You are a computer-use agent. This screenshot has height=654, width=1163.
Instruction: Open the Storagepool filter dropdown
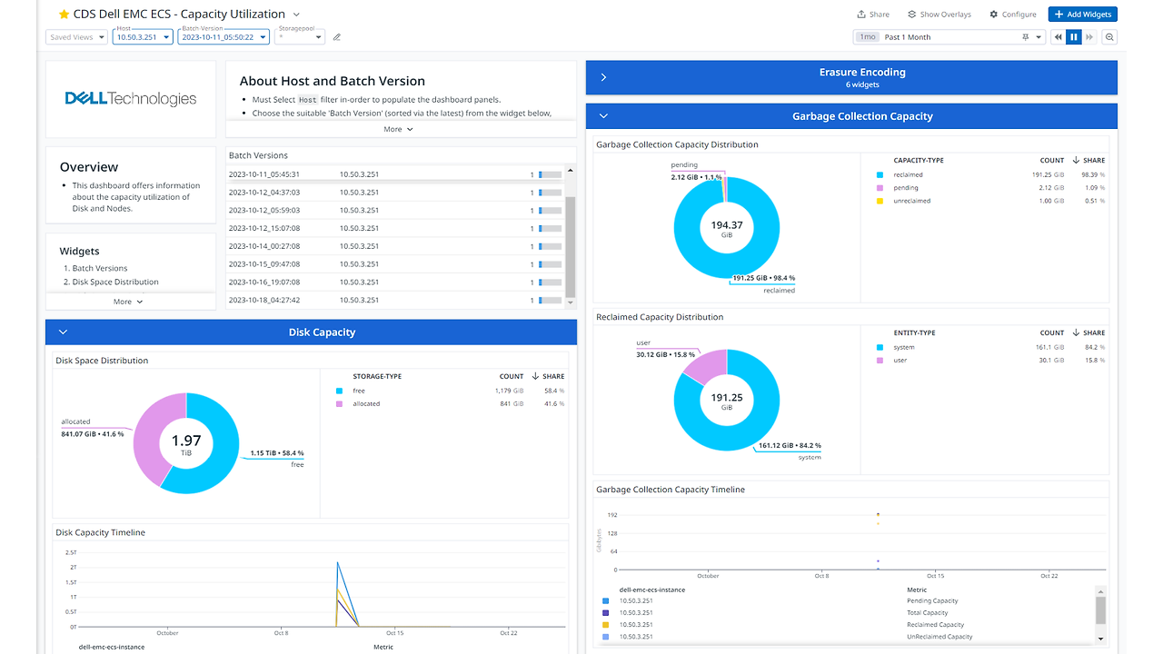coord(300,37)
